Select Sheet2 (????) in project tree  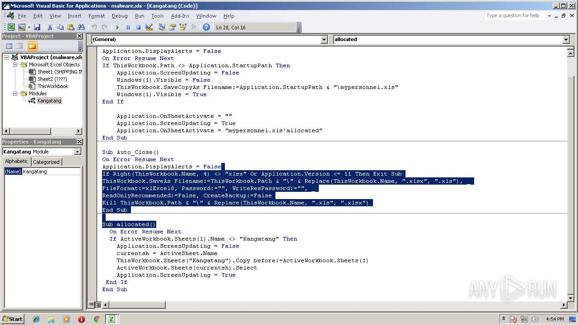pos(52,79)
